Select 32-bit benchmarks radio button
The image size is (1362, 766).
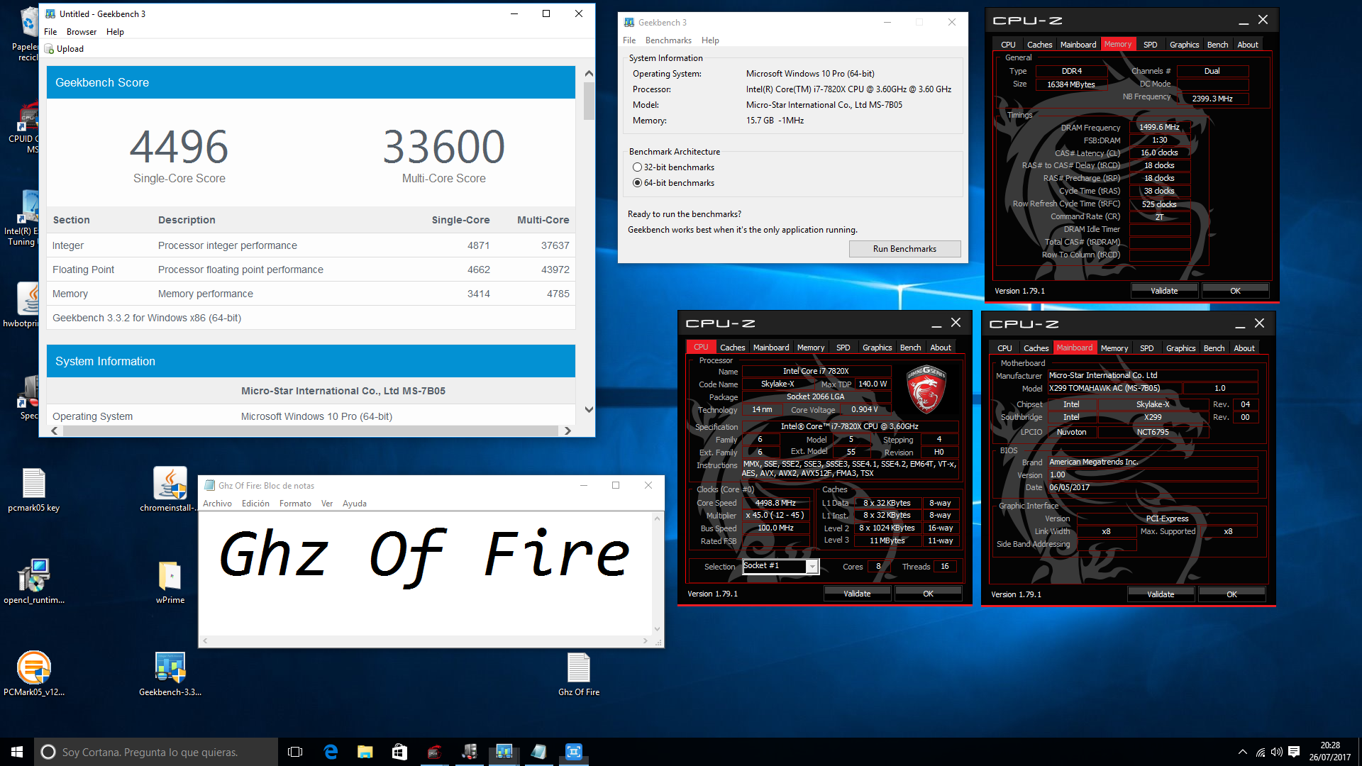click(637, 167)
